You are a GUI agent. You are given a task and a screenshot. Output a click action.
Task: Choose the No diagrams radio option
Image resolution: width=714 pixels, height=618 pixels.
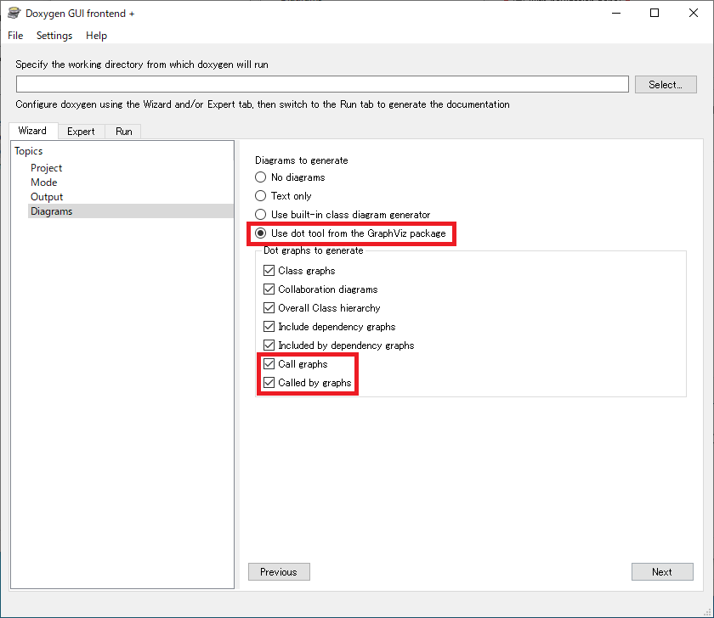coord(261,177)
